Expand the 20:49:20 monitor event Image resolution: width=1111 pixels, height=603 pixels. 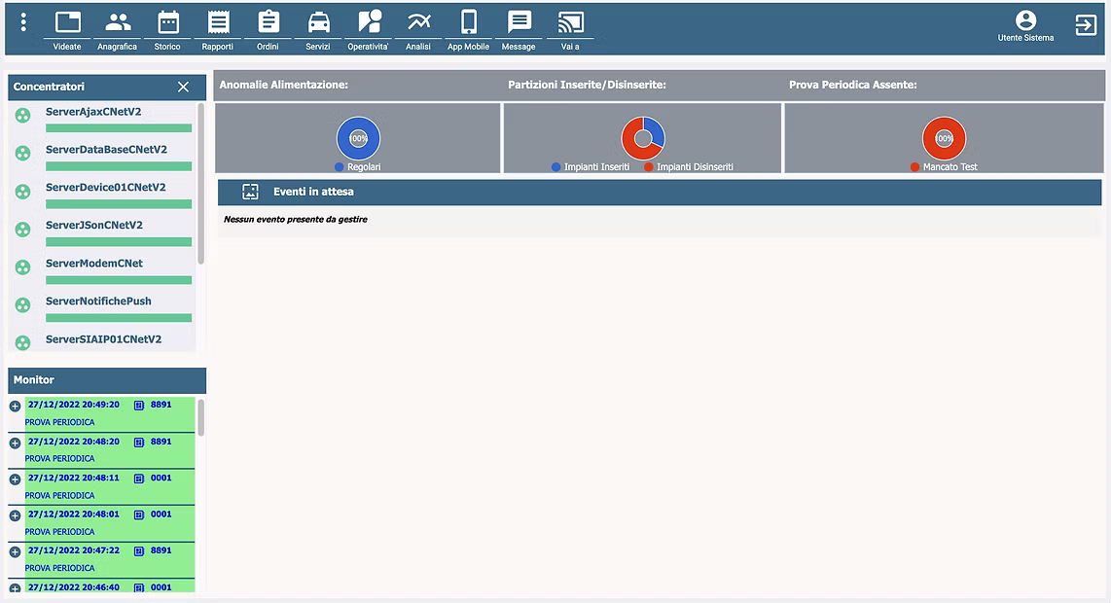pyautogui.click(x=15, y=406)
